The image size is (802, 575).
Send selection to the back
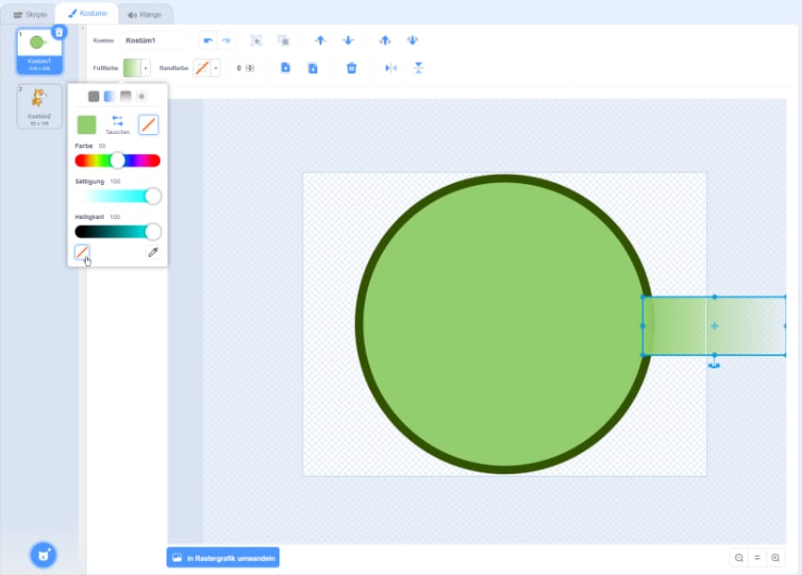[412, 41]
